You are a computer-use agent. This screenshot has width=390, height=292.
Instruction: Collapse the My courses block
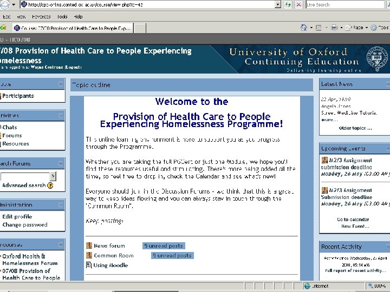pos(61,245)
